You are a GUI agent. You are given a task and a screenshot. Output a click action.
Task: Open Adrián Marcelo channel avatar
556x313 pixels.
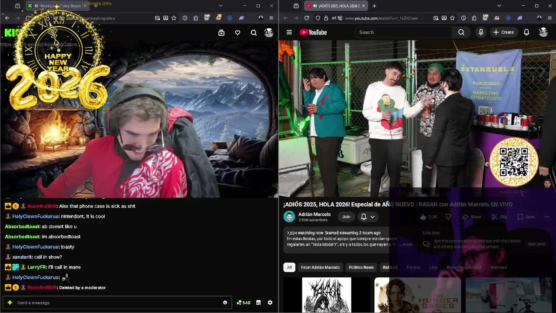(289, 216)
